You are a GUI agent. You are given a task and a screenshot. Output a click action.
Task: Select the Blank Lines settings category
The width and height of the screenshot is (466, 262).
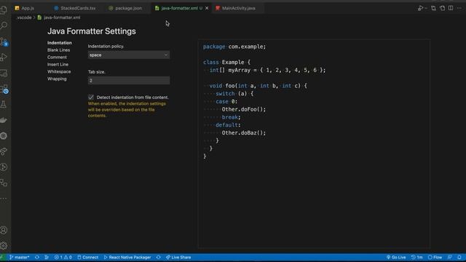58,50
